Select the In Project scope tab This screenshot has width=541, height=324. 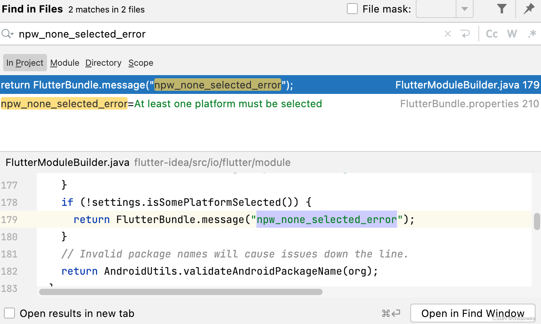coord(25,63)
